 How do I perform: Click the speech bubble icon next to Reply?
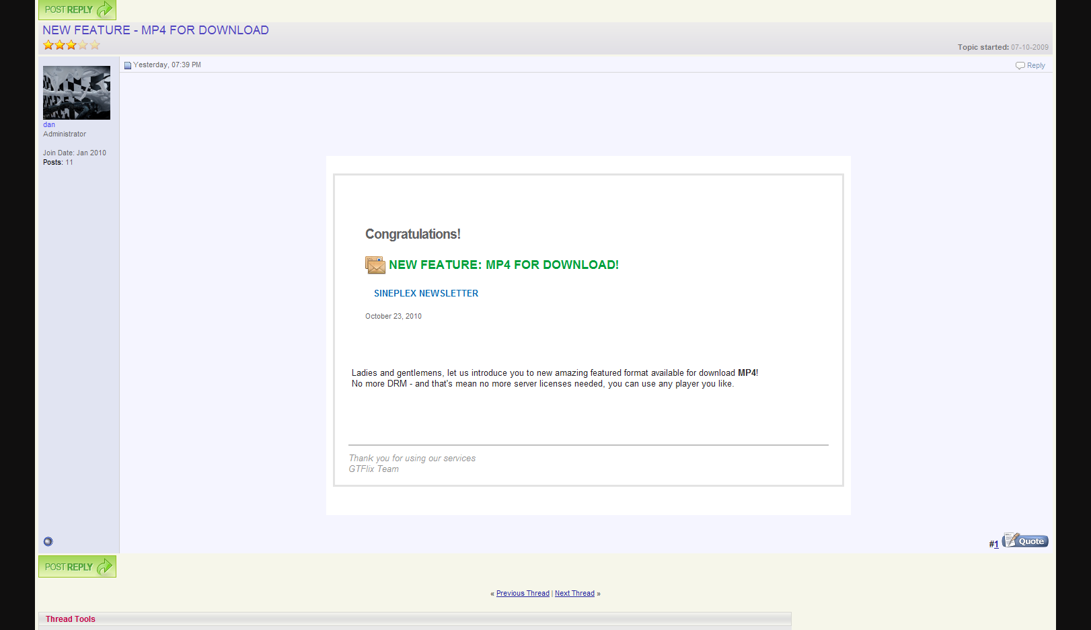point(1020,65)
